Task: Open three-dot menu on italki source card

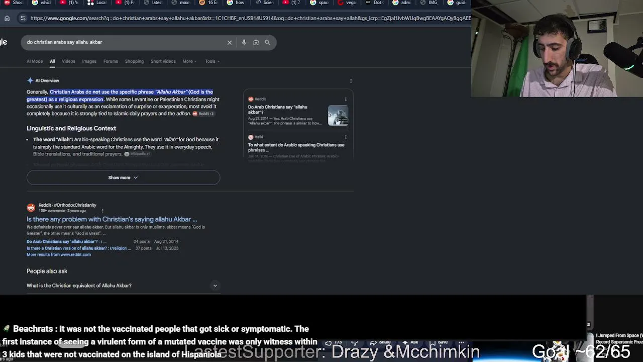Action: [x=346, y=137]
